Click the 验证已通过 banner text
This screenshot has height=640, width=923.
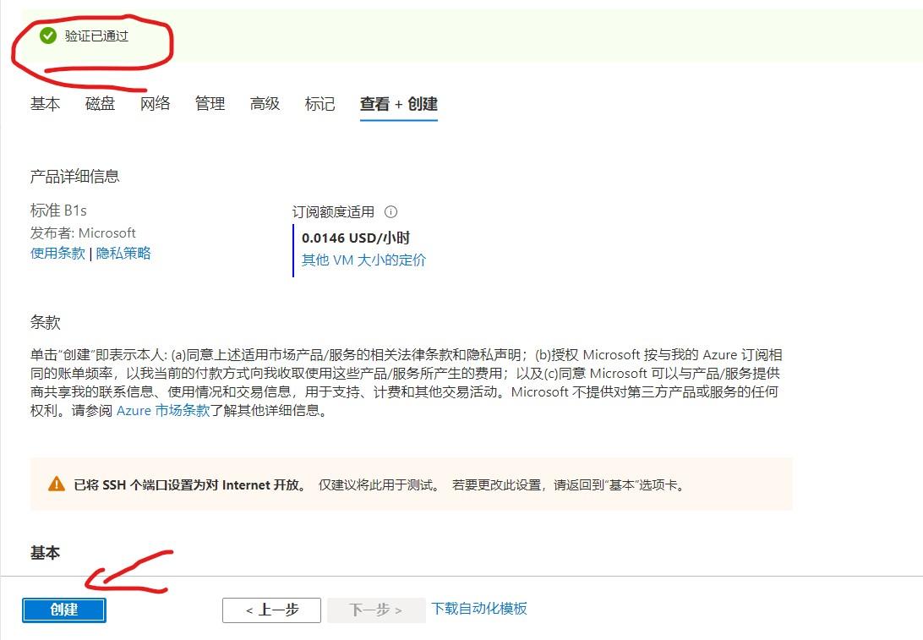pos(96,36)
